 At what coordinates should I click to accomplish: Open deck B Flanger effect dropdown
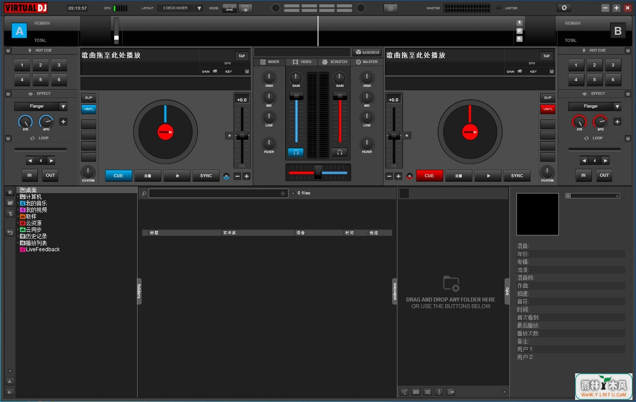(x=617, y=106)
